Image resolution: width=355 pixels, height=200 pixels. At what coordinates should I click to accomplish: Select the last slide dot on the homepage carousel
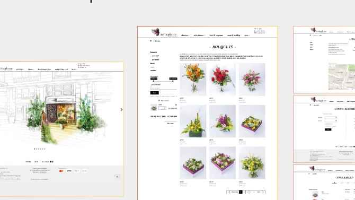point(45,149)
